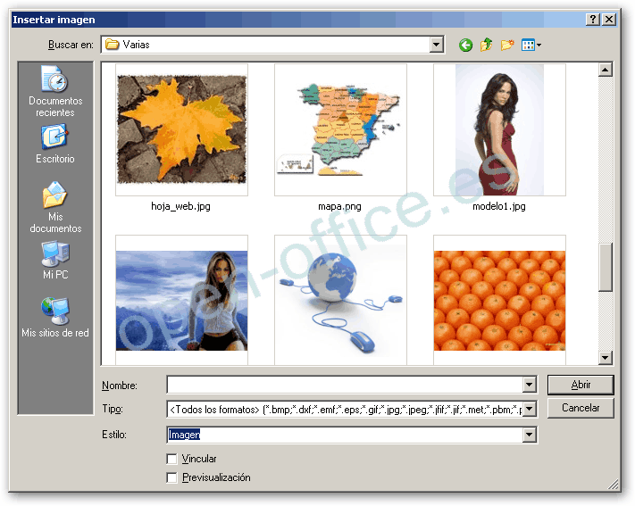Open Mi PC in the sidebar

click(x=55, y=260)
